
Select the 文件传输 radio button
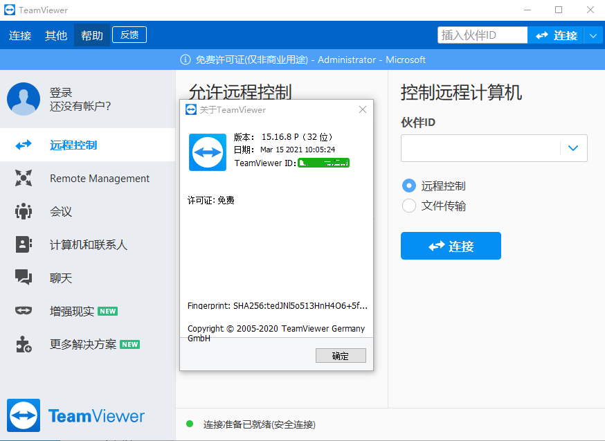[409, 206]
